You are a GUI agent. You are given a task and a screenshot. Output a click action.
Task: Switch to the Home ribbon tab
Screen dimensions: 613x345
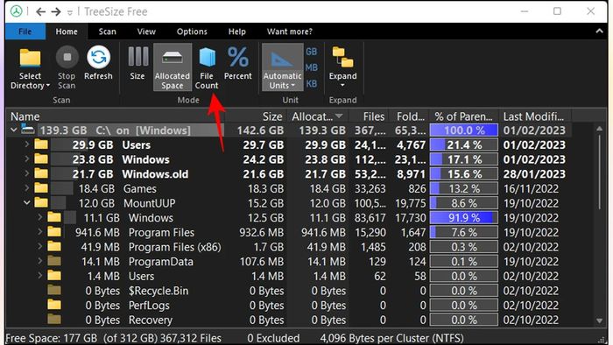click(67, 32)
